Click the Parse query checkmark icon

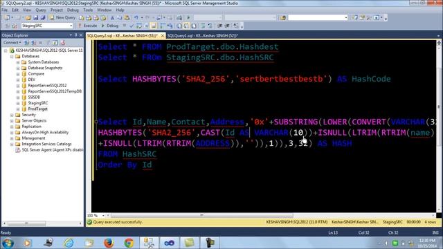132,26
